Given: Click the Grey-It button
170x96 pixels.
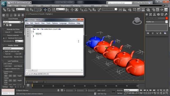Looking at the screenshot, I should [8, 32].
